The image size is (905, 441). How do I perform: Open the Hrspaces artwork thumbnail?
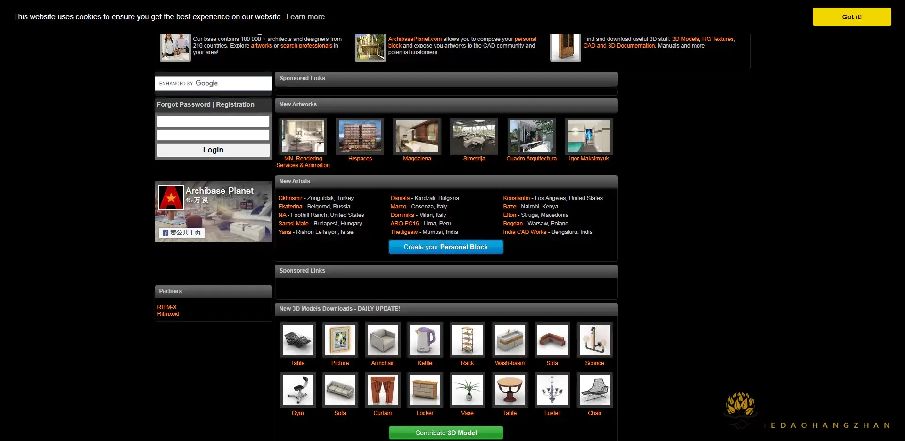pos(360,137)
